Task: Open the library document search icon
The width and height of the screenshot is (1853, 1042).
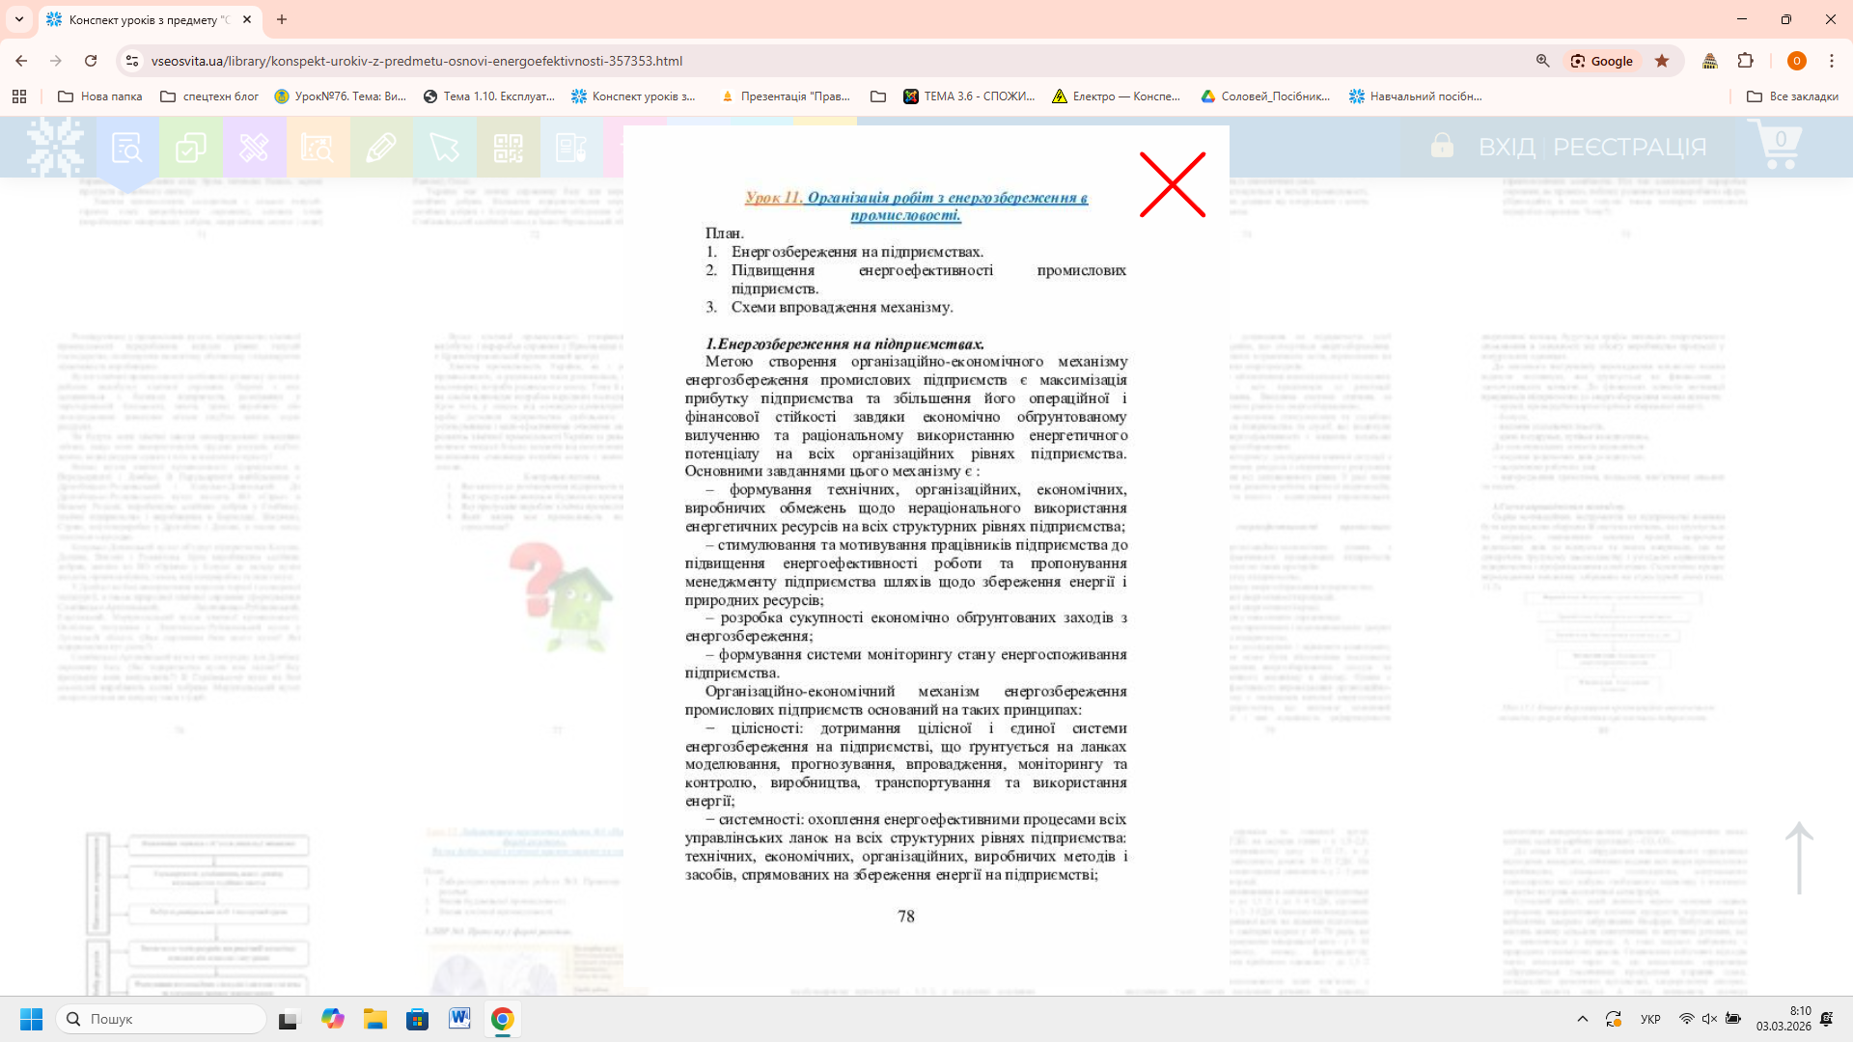Action: click(126, 148)
